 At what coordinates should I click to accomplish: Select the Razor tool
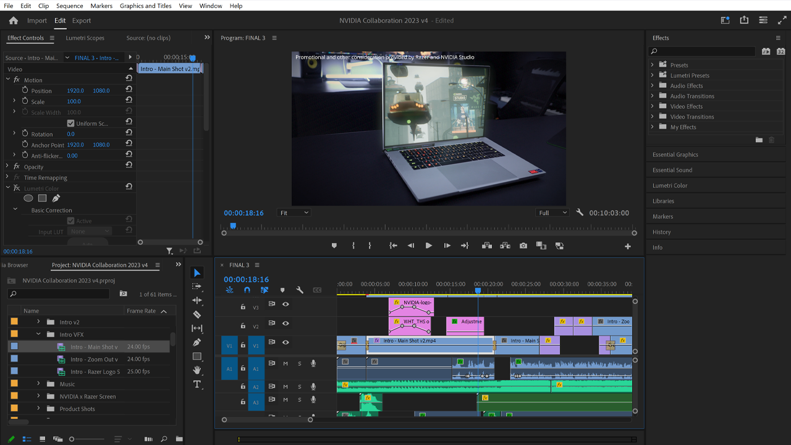click(x=197, y=315)
